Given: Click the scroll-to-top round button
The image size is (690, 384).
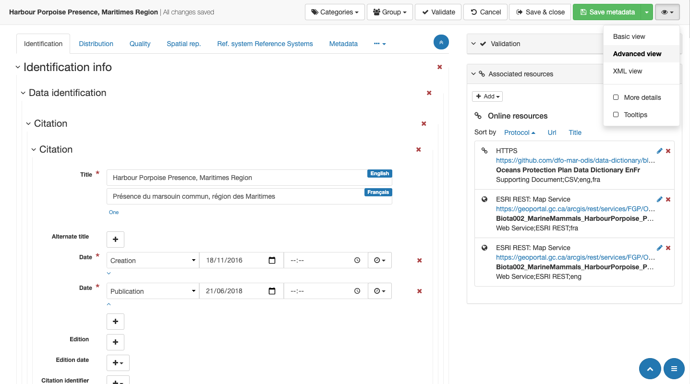Looking at the screenshot, I should pyautogui.click(x=650, y=369).
